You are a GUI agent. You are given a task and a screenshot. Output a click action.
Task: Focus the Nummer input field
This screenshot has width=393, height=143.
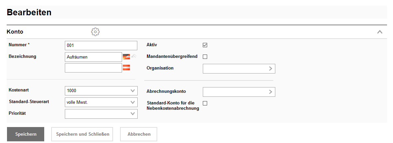101,46
